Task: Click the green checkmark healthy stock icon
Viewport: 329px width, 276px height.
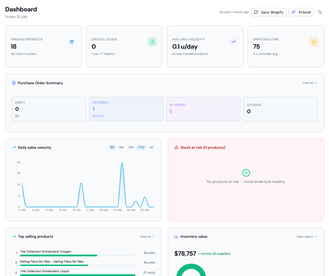Action: pos(246,173)
